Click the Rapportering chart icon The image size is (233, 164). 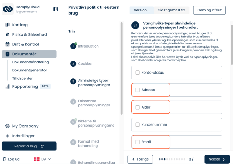tap(7, 87)
